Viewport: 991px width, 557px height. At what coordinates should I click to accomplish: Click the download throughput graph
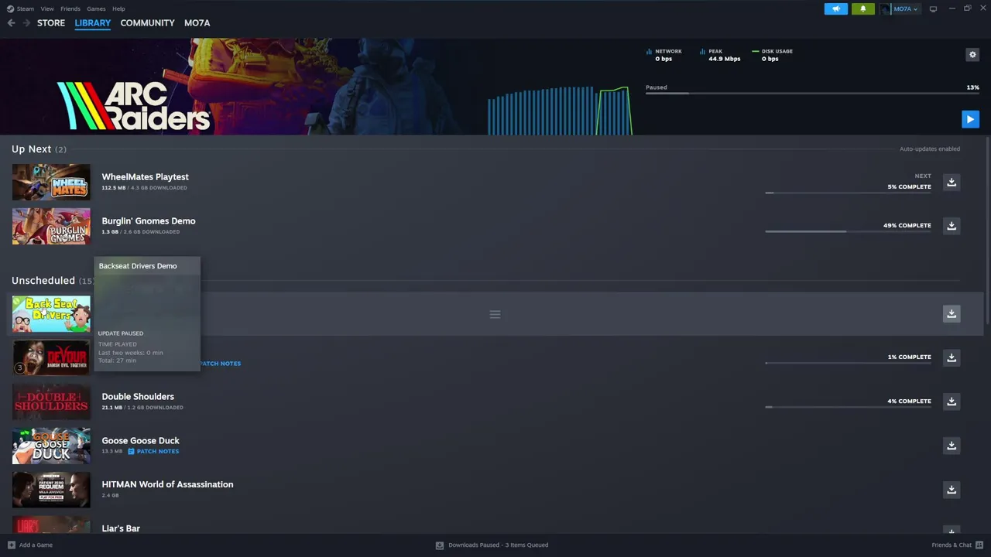560,111
